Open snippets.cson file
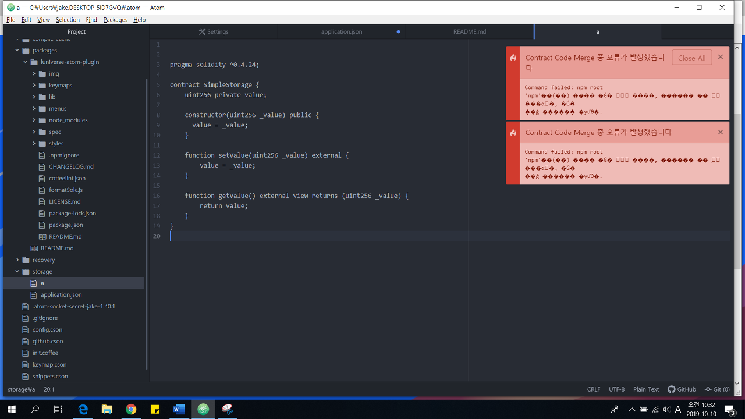This screenshot has height=419, width=745. point(50,376)
